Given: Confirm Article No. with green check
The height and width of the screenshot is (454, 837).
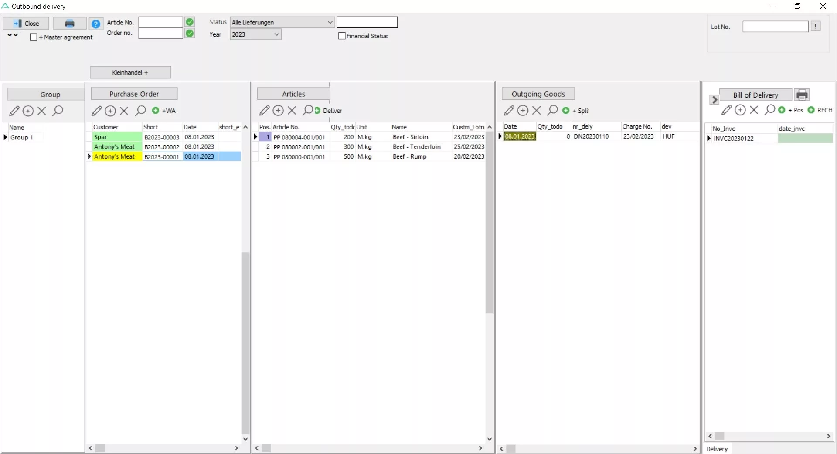Looking at the screenshot, I should click(x=190, y=22).
